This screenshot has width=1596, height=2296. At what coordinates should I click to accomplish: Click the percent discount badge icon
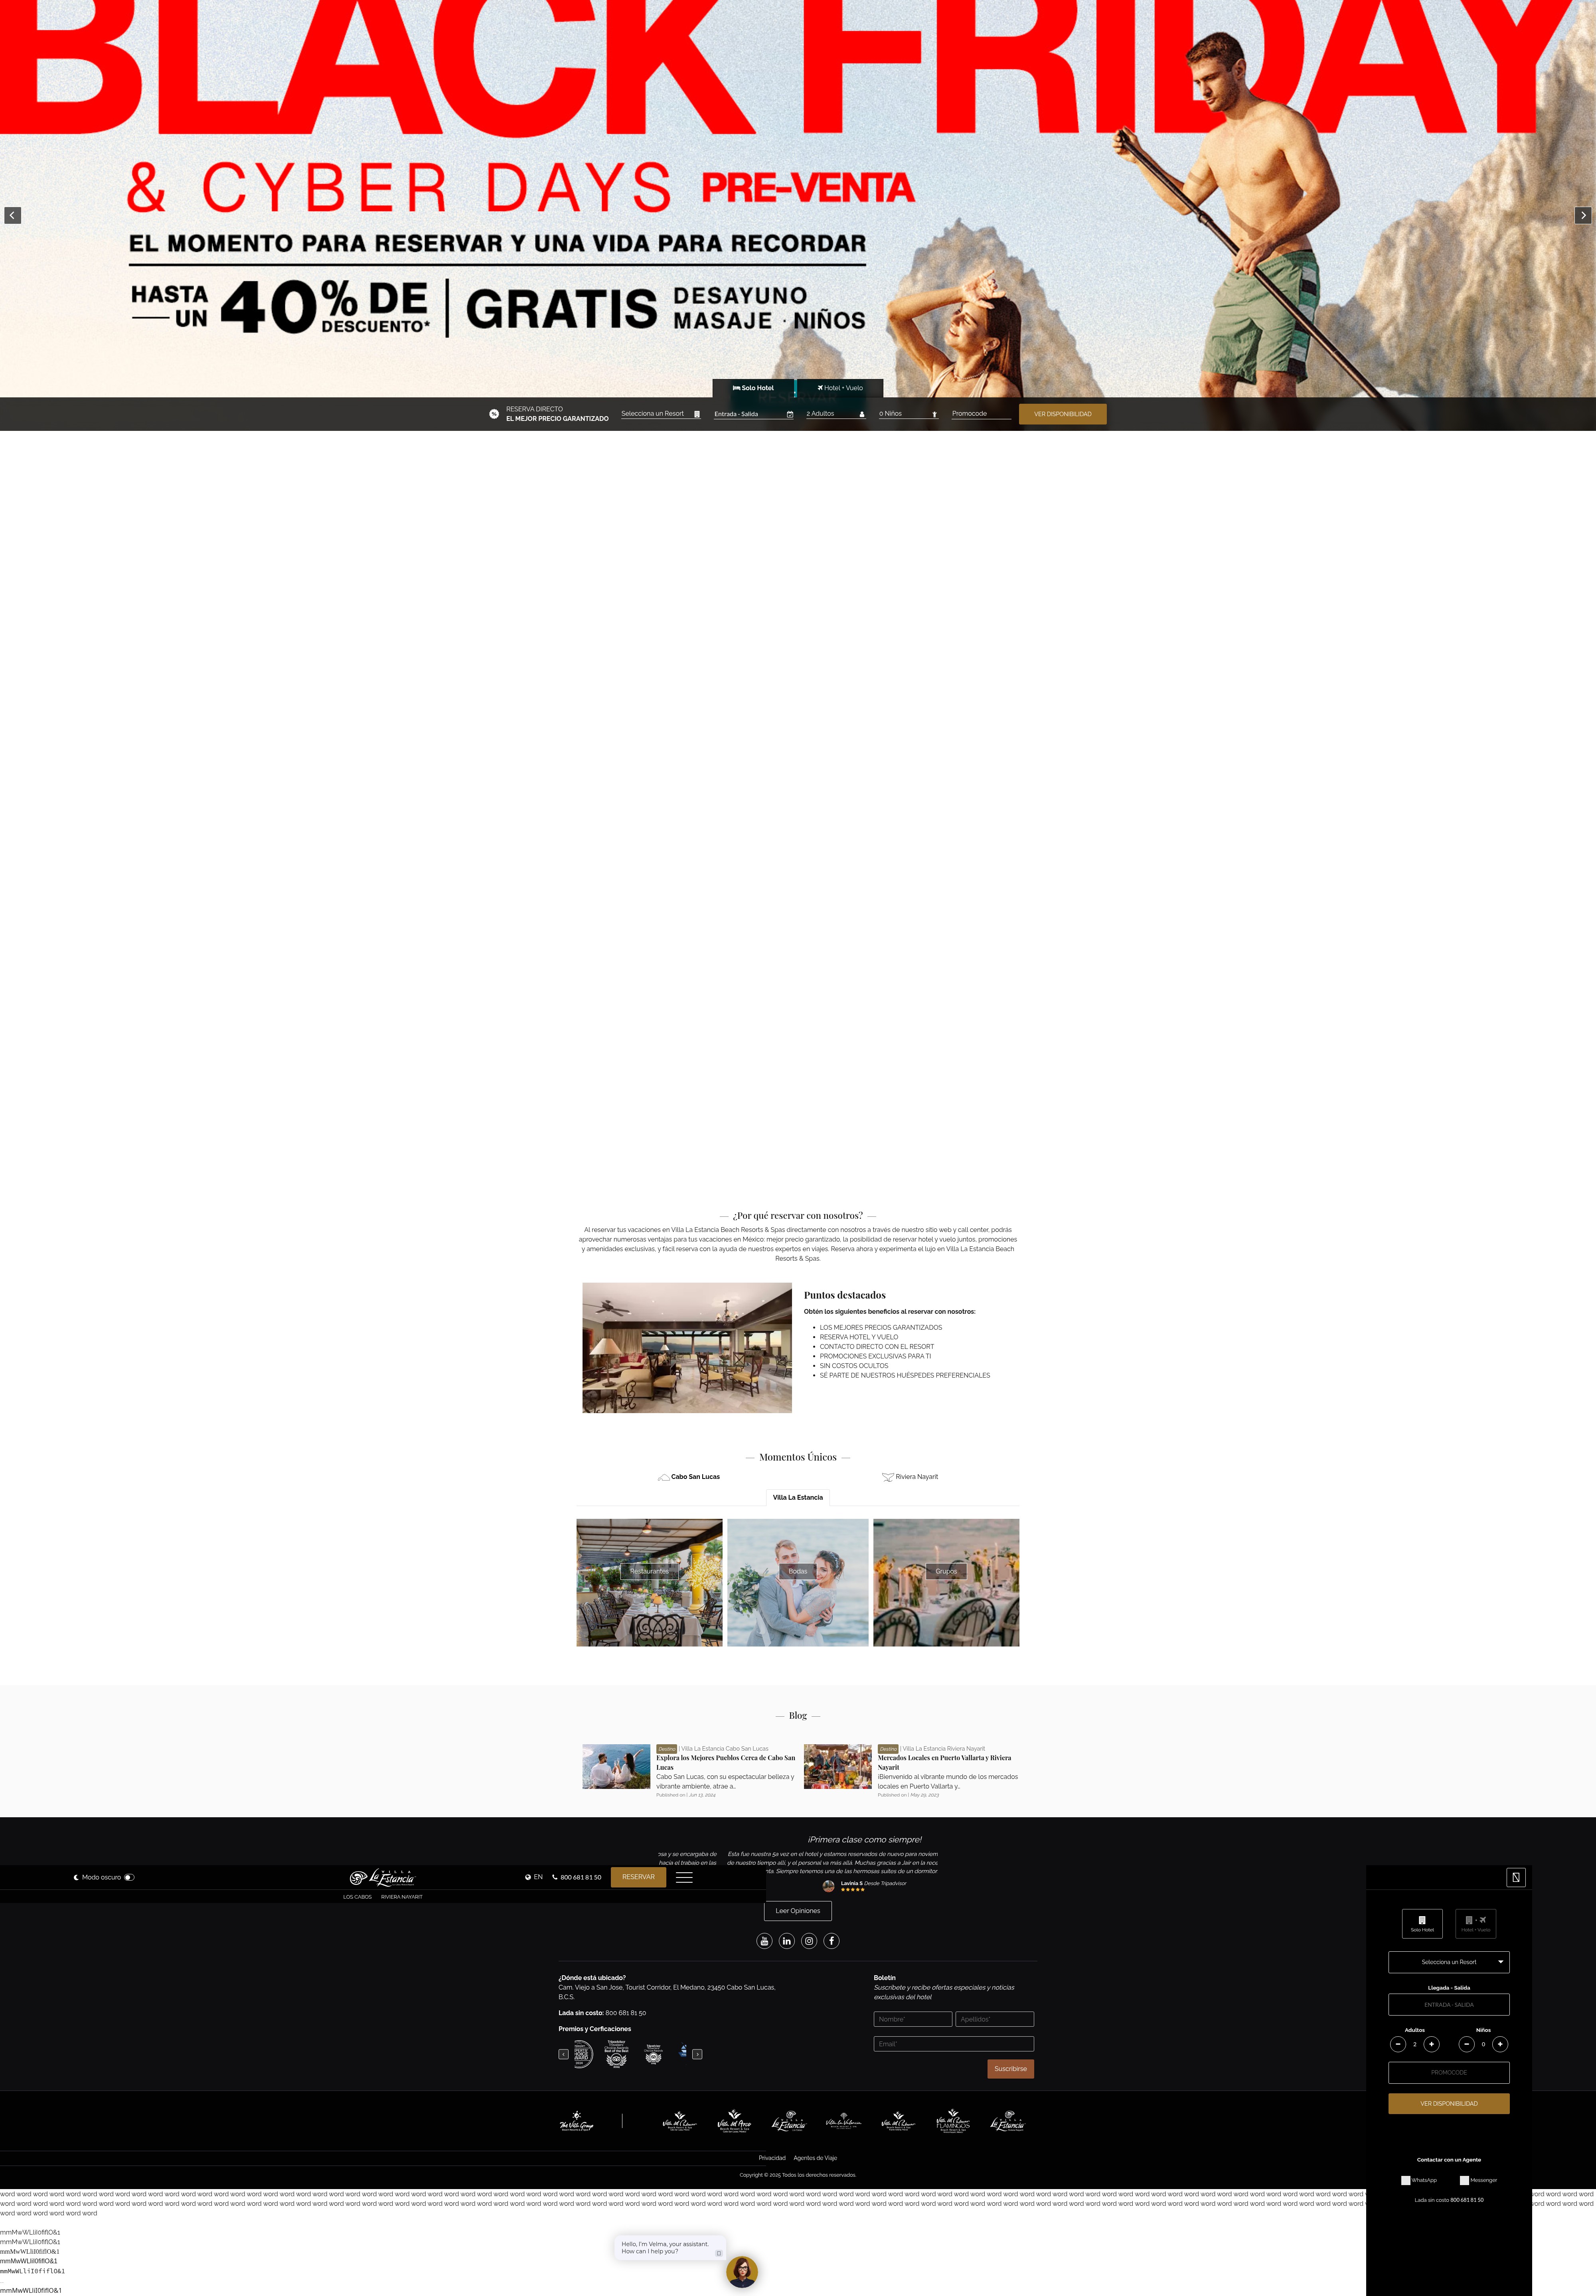[494, 414]
